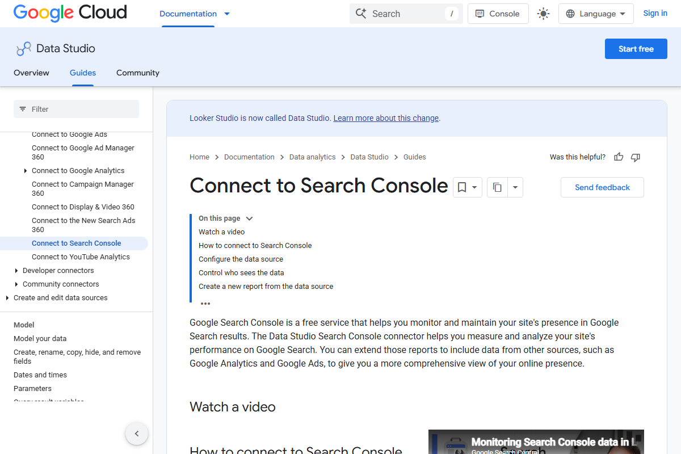Open the copy page dropdown arrow
Image resolution: width=681 pixels, height=454 pixels.
click(515, 187)
